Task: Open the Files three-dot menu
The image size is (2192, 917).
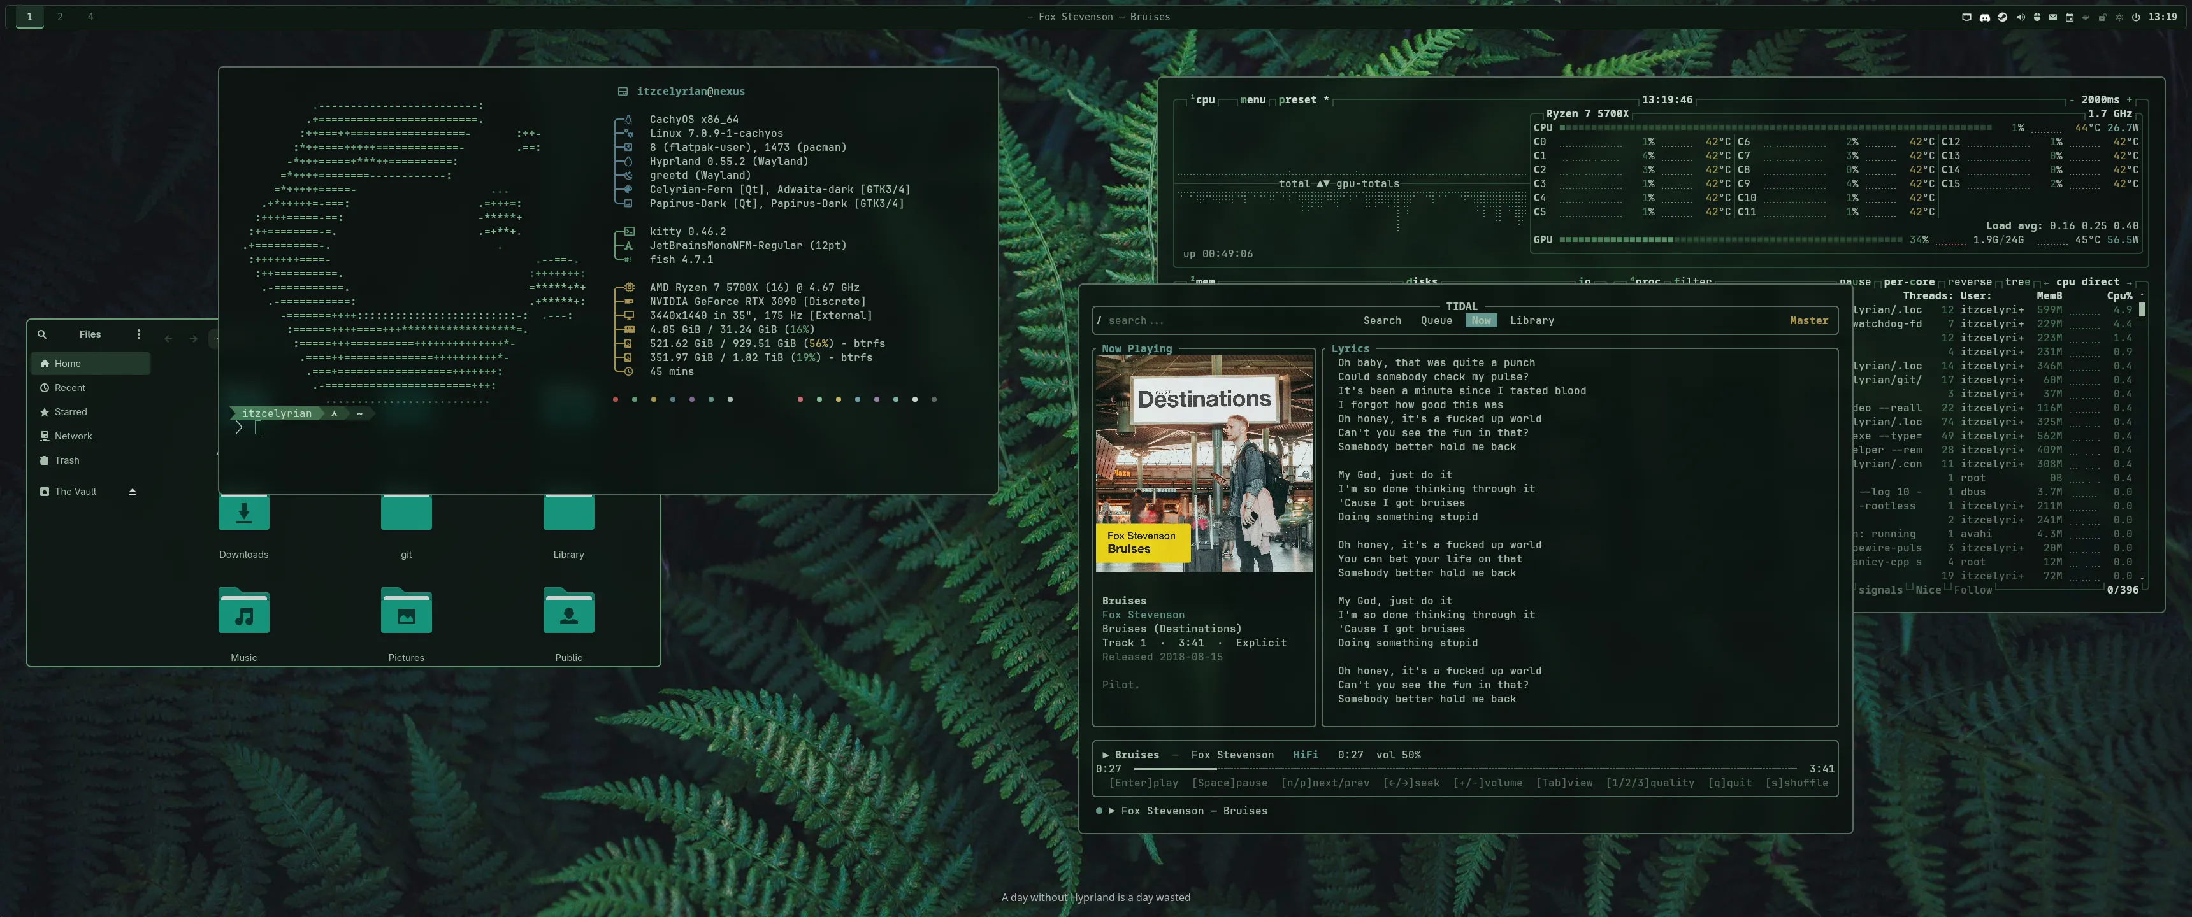Action: click(139, 334)
